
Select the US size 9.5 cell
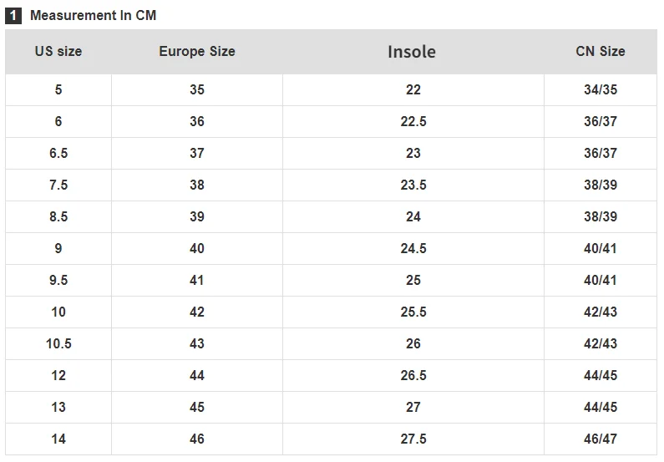(x=58, y=280)
